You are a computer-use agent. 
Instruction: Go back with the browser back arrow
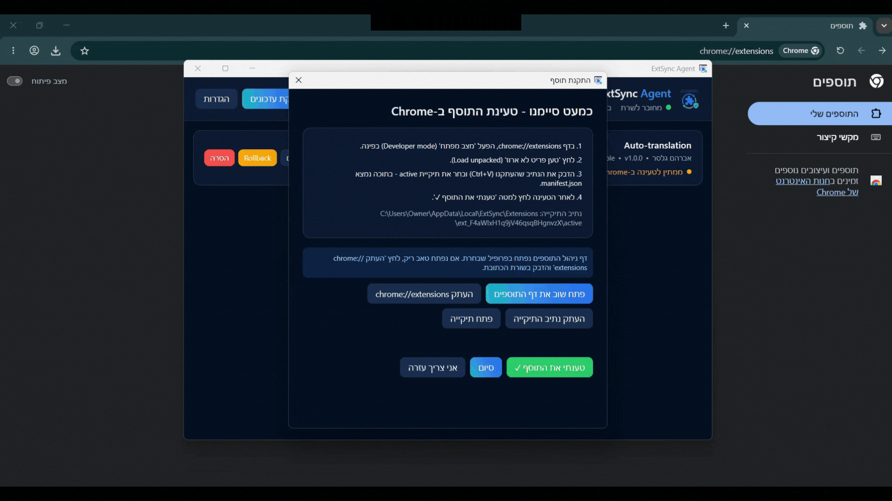click(861, 51)
